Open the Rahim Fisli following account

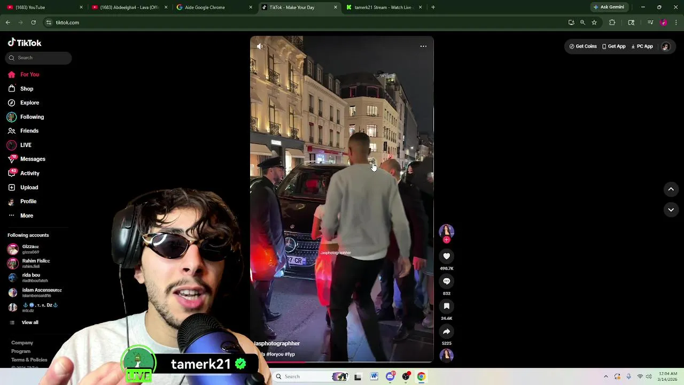tap(29, 263)
